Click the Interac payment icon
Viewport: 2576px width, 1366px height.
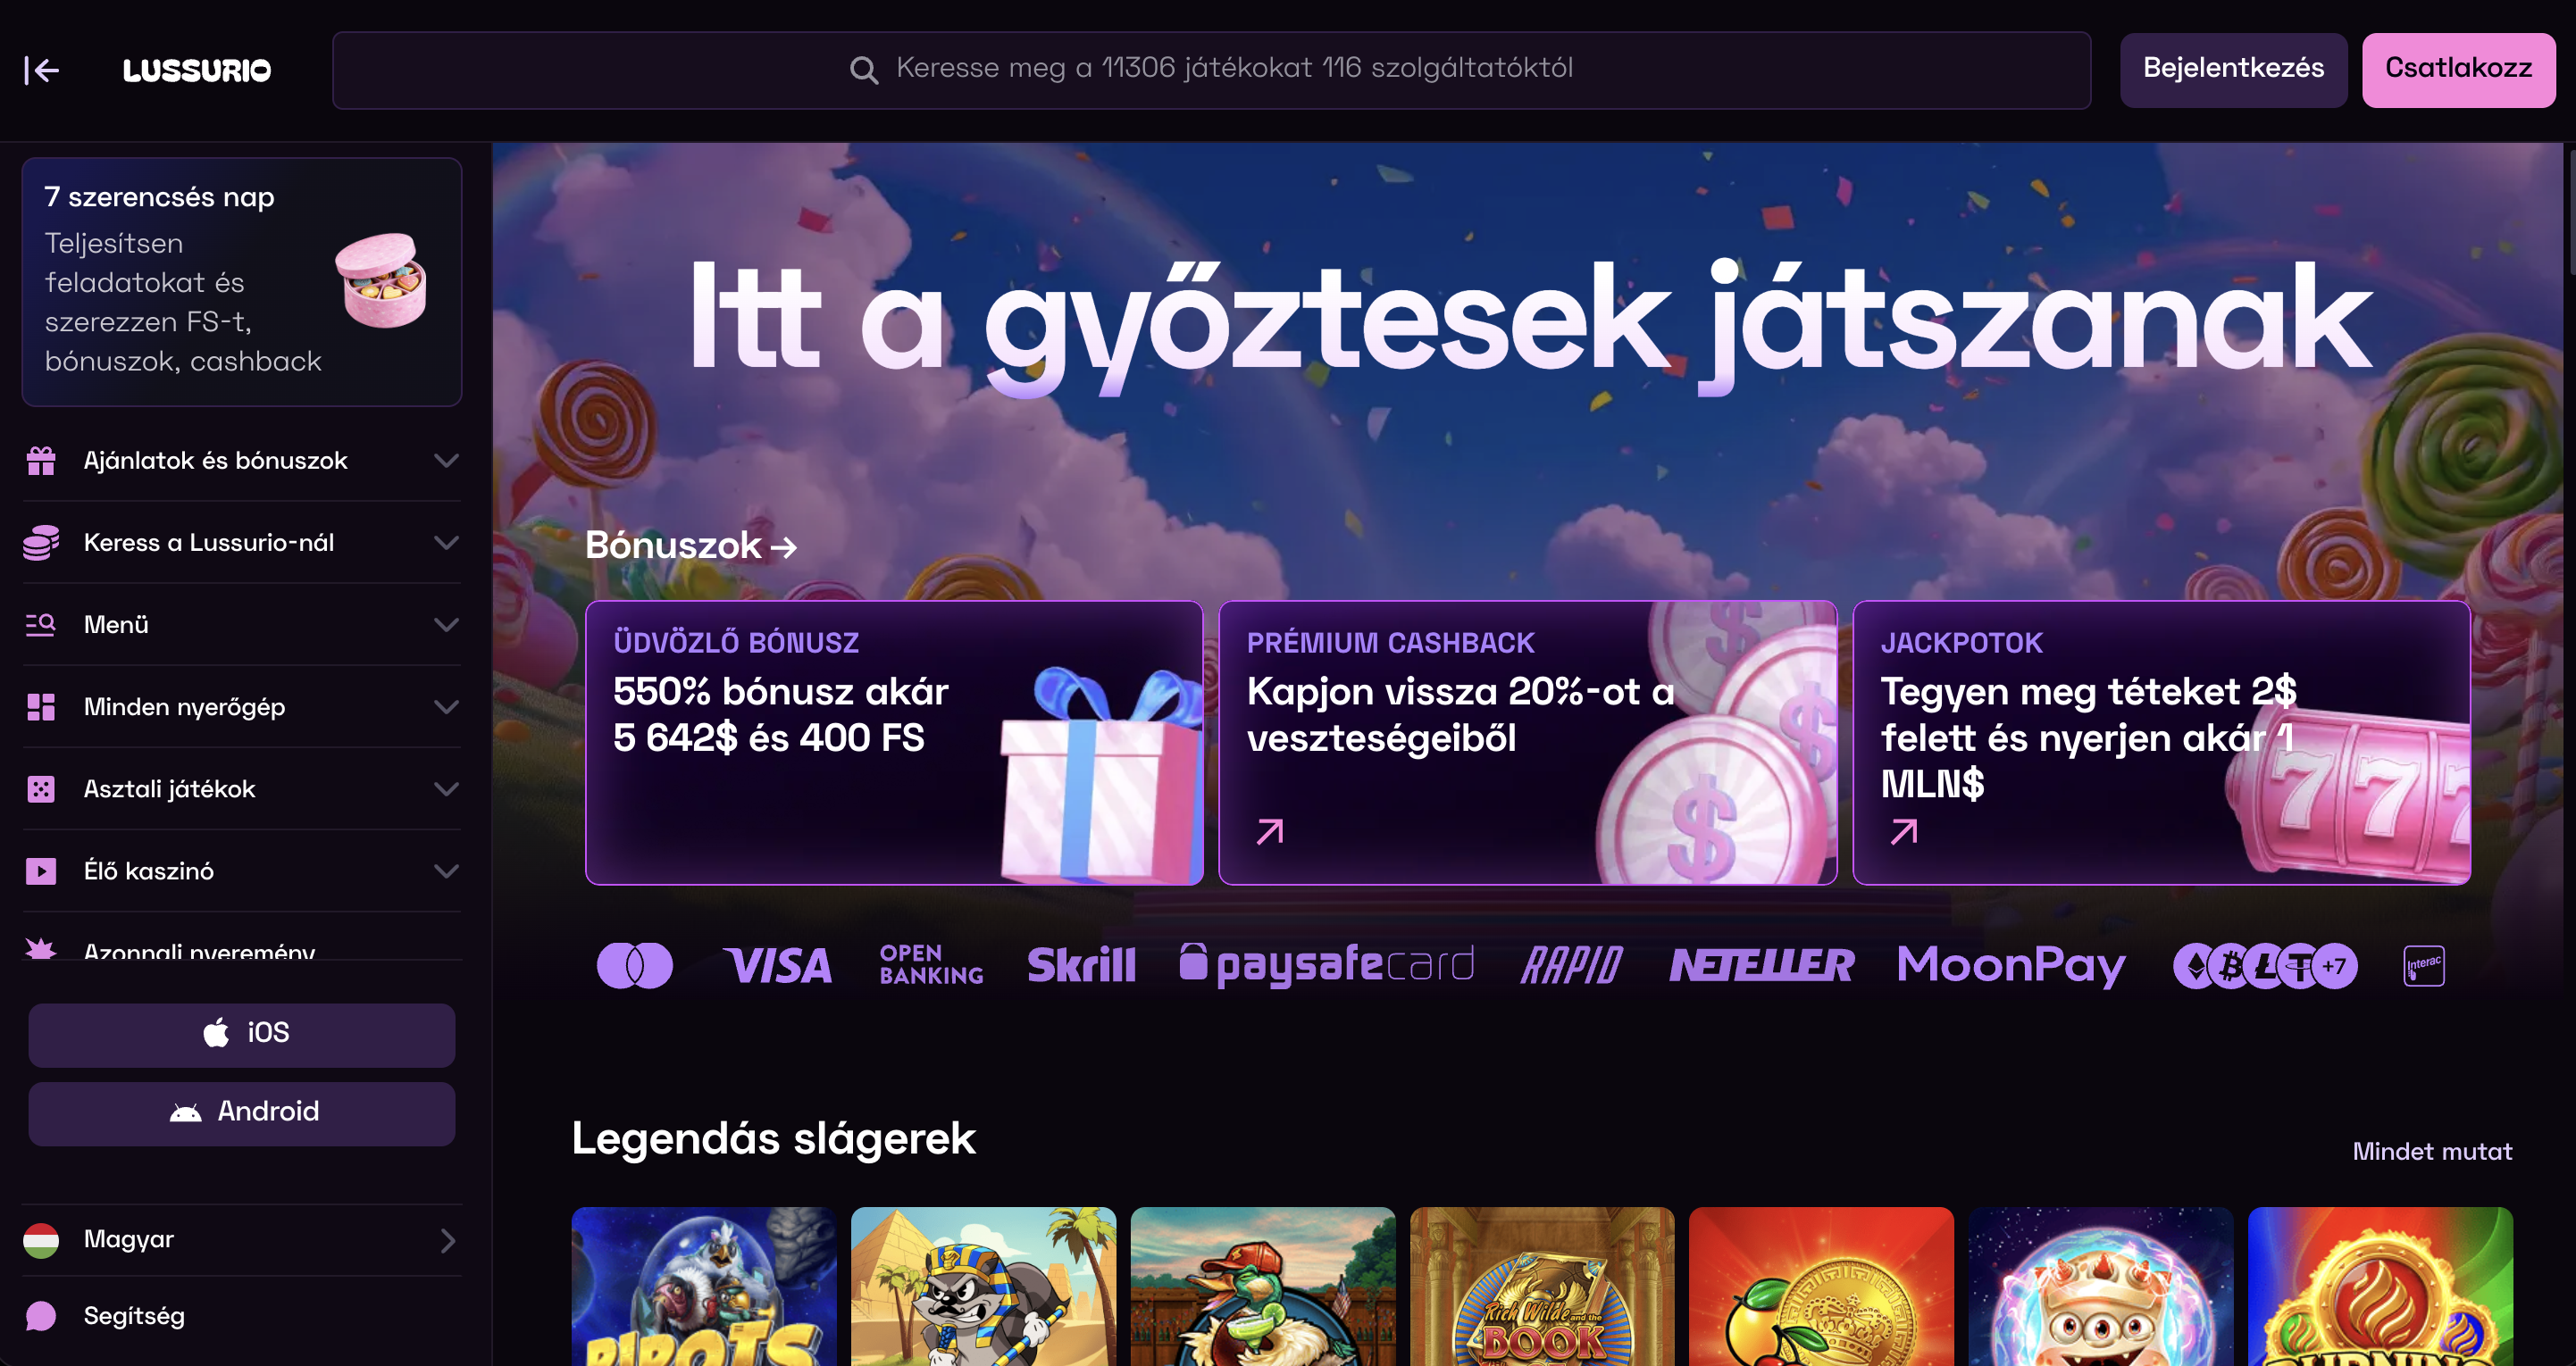coord(2424,965)
